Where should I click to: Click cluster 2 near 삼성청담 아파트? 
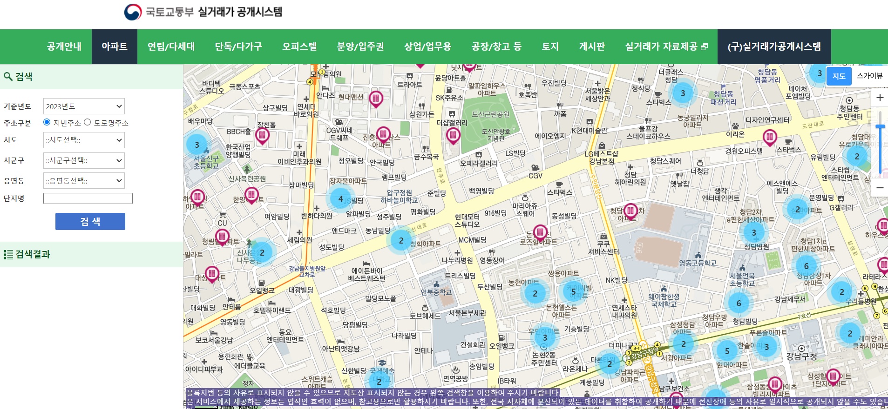click(683, 344)
